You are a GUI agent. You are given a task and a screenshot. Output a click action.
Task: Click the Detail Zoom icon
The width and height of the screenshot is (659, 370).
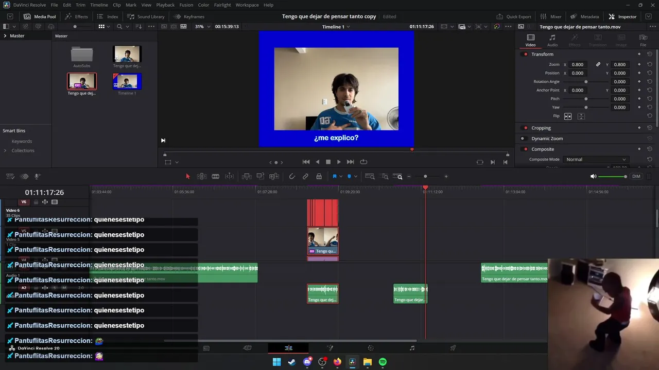click(x=385, y=176)
